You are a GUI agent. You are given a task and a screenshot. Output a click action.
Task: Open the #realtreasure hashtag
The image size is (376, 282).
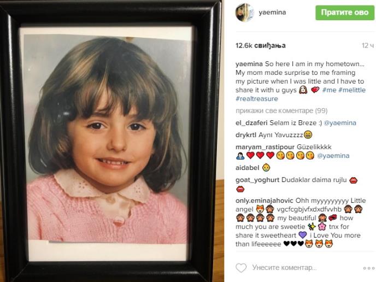(x=256, y=98)
